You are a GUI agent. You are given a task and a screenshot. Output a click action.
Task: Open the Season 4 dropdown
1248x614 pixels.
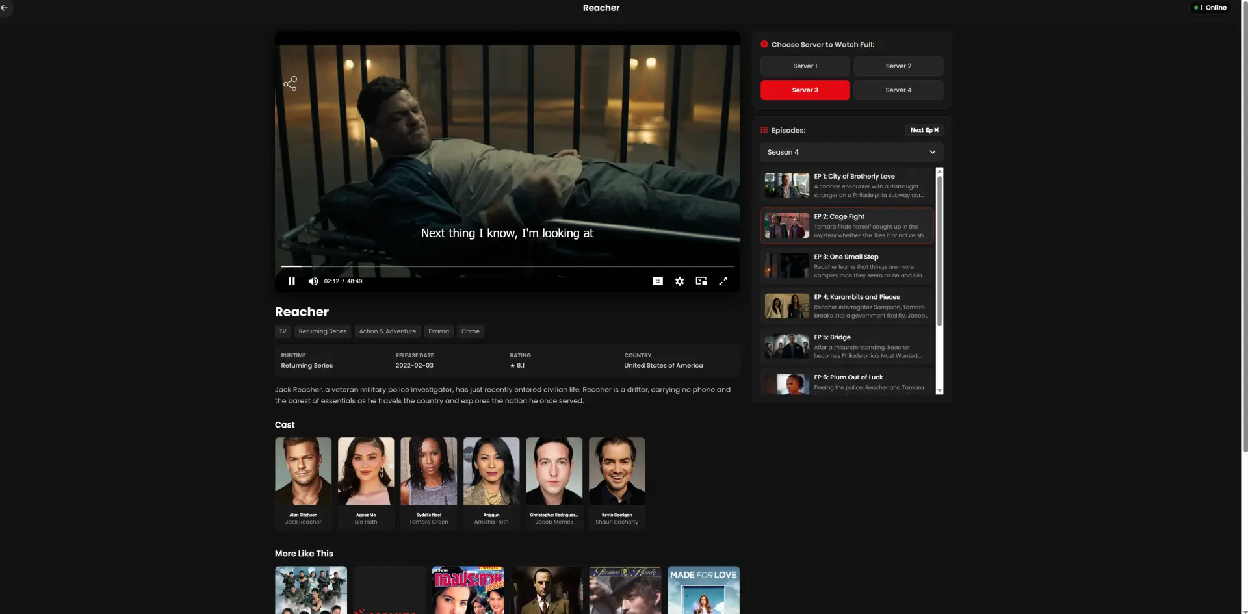pos(851,152)
